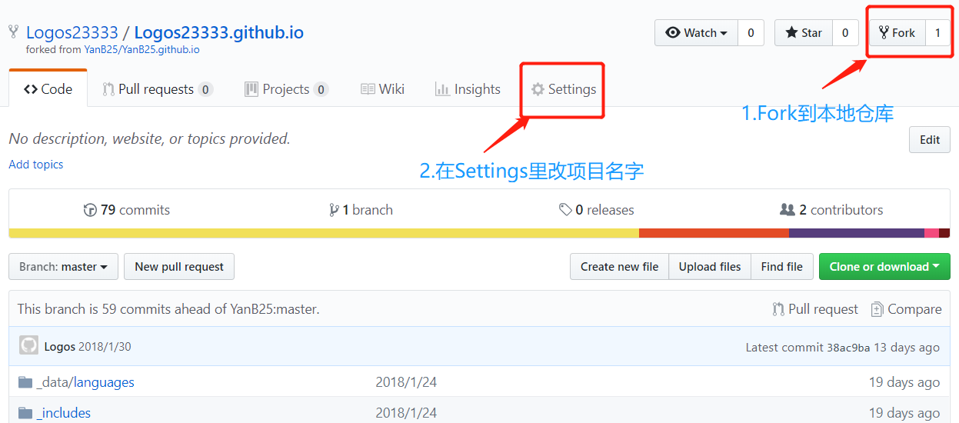The width and height of the screenshot is (959, 423).
Task: Click the watchers count next to Watch
Action: click(751, 32)
